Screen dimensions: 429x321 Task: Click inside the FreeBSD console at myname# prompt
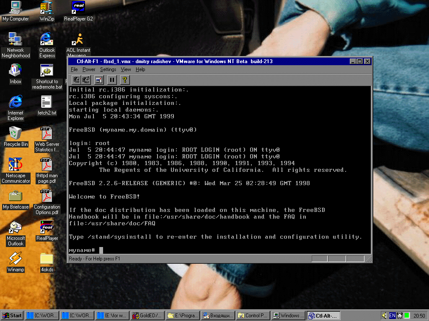101,250
